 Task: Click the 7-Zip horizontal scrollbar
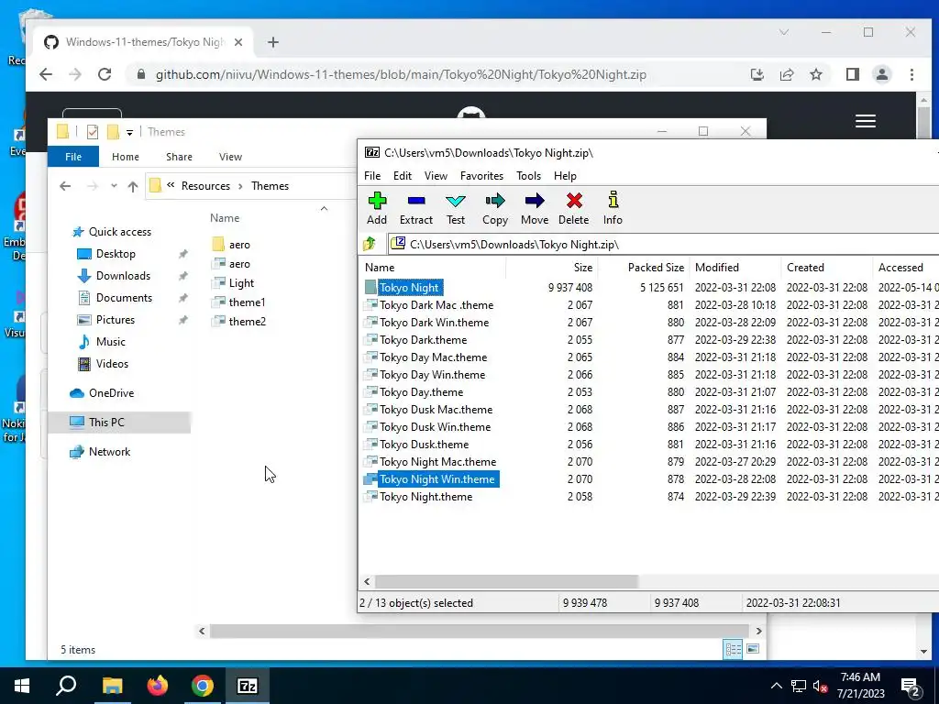click(x=506, y=581)
